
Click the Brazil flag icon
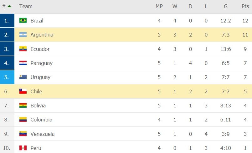(23, 21)
